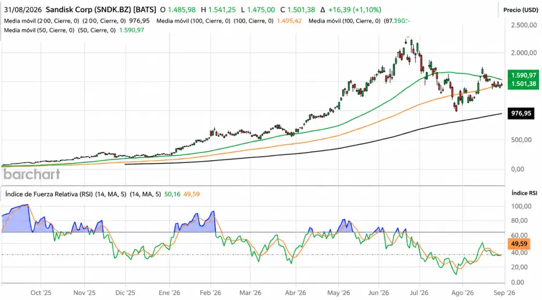
Task: Click the Jul '26 time axis label
Action: coord(419,293)
